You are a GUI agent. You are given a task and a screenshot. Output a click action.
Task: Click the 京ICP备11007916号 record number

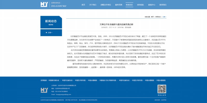pos(71,100)
